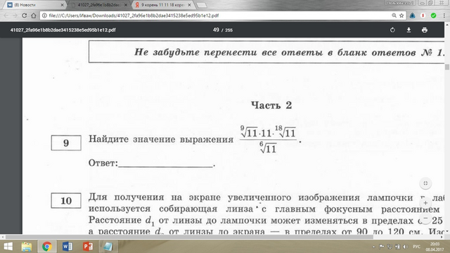This screenshot has width=450, height=253.
Task: Switch to the Yandex search tab
Action: [x=162, y=5]
